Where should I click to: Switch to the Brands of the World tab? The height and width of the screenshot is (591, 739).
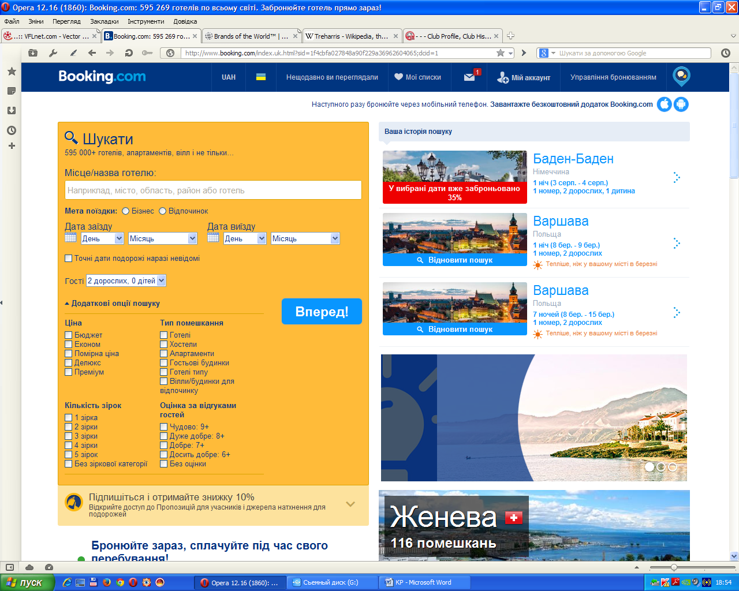click(x=252, y=36)
